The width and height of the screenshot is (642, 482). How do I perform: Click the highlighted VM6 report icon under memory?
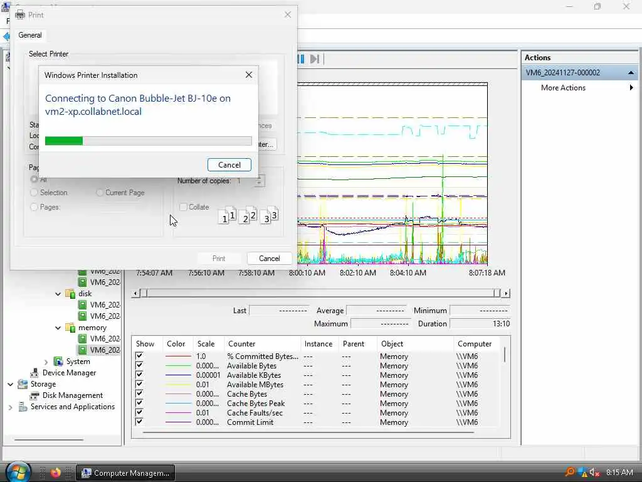(x=82, y=350)
